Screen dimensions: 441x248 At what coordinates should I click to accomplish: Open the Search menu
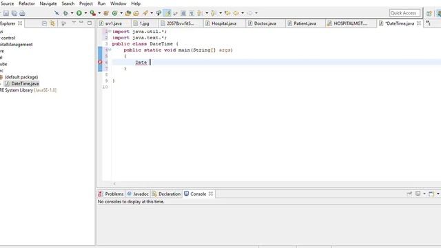pyautogui.click(x=68, y=3)
